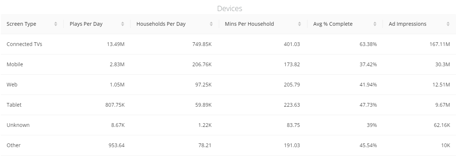Select the Mobile row label
This screenshot has height=160, width=456.
point(15,64)
